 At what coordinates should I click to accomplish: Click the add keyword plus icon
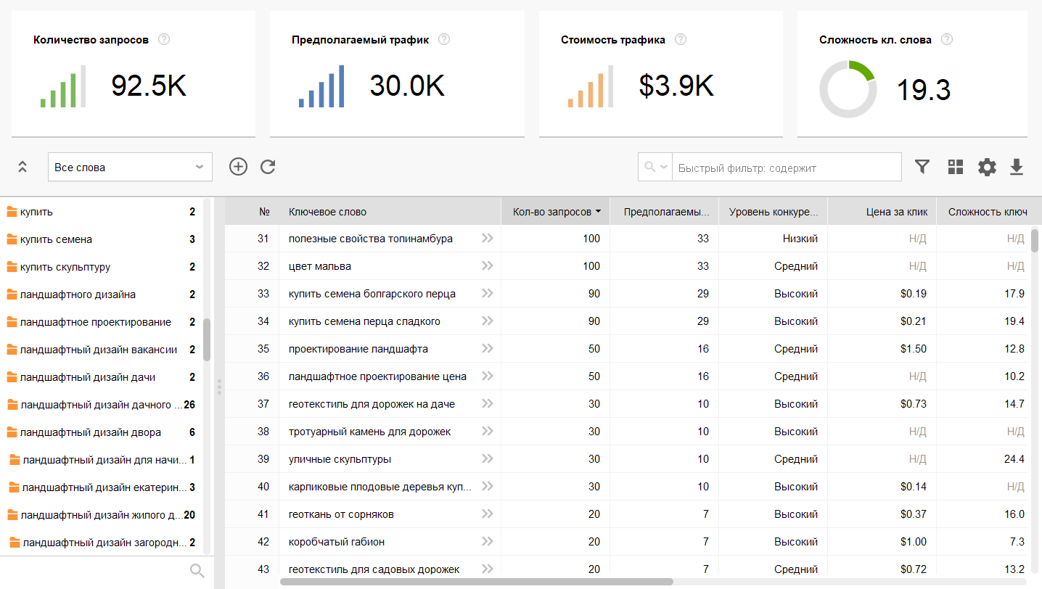point(238,167)
